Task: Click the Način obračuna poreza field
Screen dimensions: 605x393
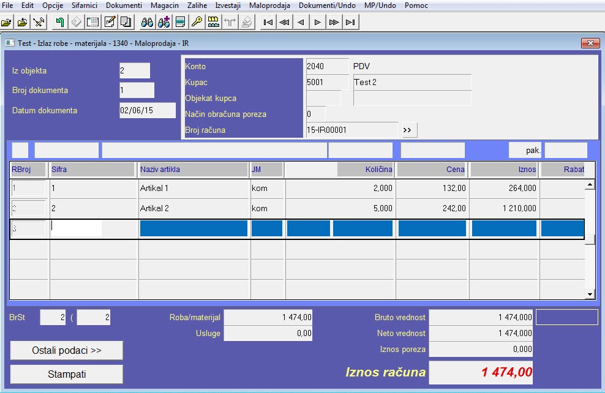Action: 315,114
